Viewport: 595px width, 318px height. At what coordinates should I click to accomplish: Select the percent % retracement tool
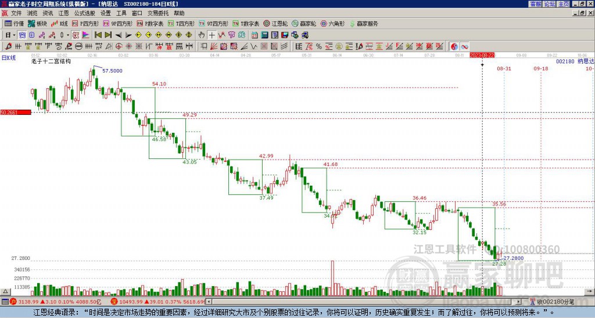319,46
